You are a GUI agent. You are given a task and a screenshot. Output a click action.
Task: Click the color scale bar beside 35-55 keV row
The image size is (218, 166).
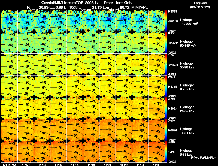[166, 86]
